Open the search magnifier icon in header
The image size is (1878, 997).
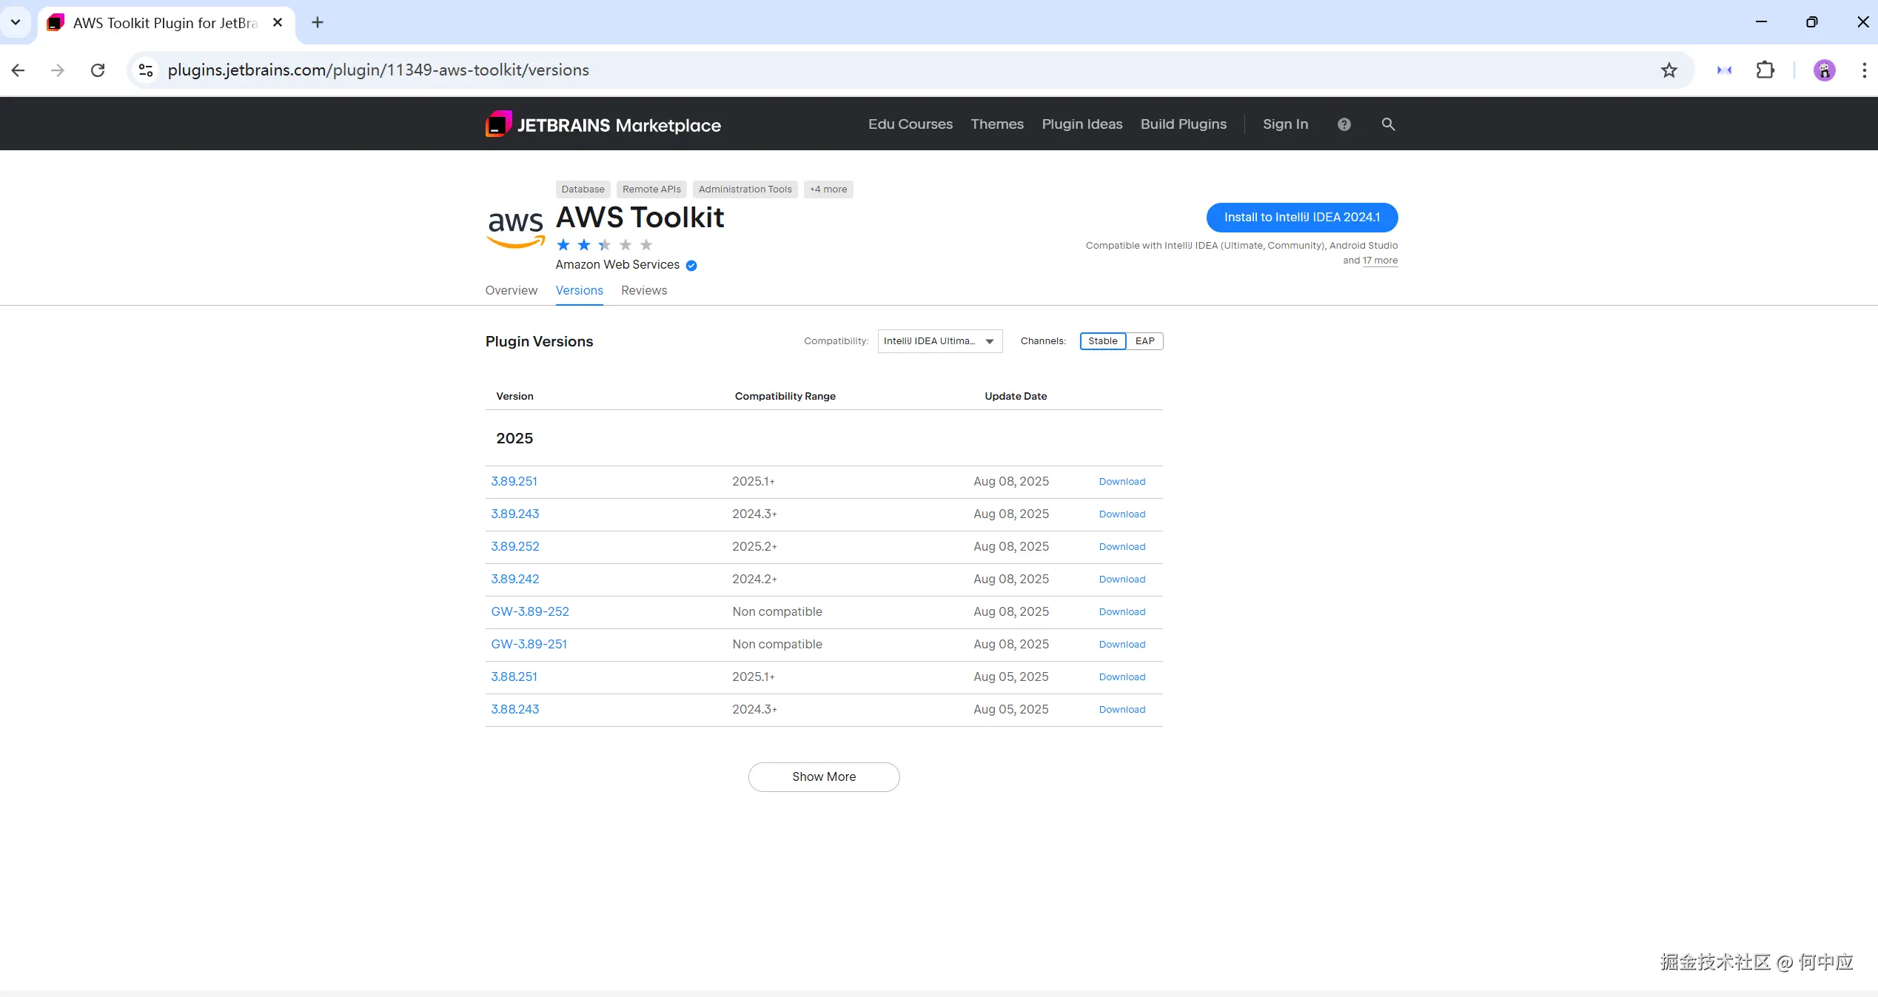[x=1388, y=124]
